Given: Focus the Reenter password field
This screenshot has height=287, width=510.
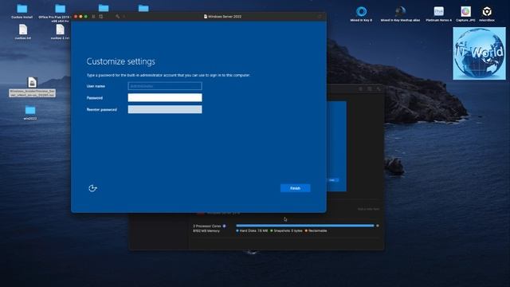Looking at the screenshot, I should point(165,109).
